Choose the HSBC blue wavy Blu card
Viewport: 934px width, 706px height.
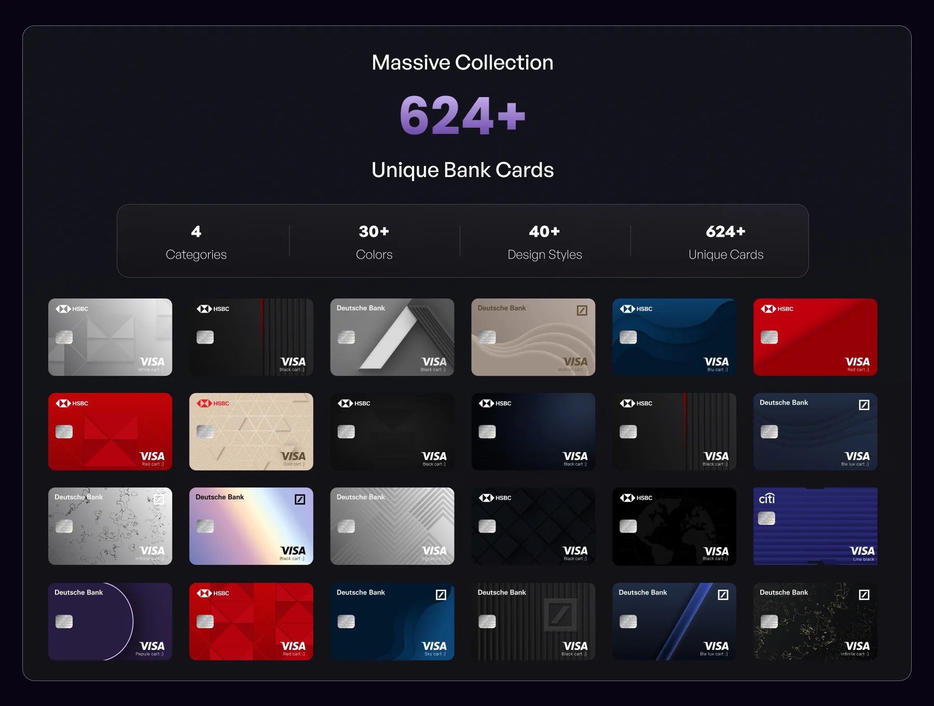pyautogui.click(x=674, y=337)
